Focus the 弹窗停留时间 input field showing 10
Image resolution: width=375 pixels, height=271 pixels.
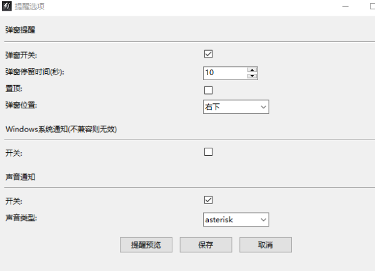pyautogui.click(x=224, y=73)
